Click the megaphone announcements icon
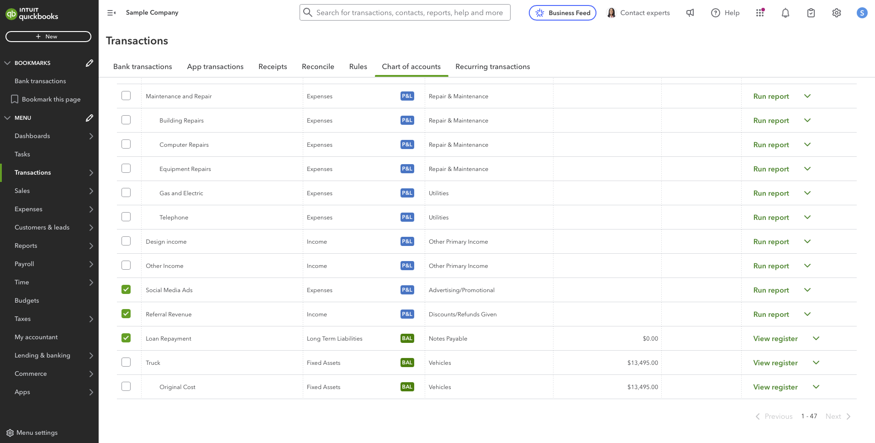 690,13
